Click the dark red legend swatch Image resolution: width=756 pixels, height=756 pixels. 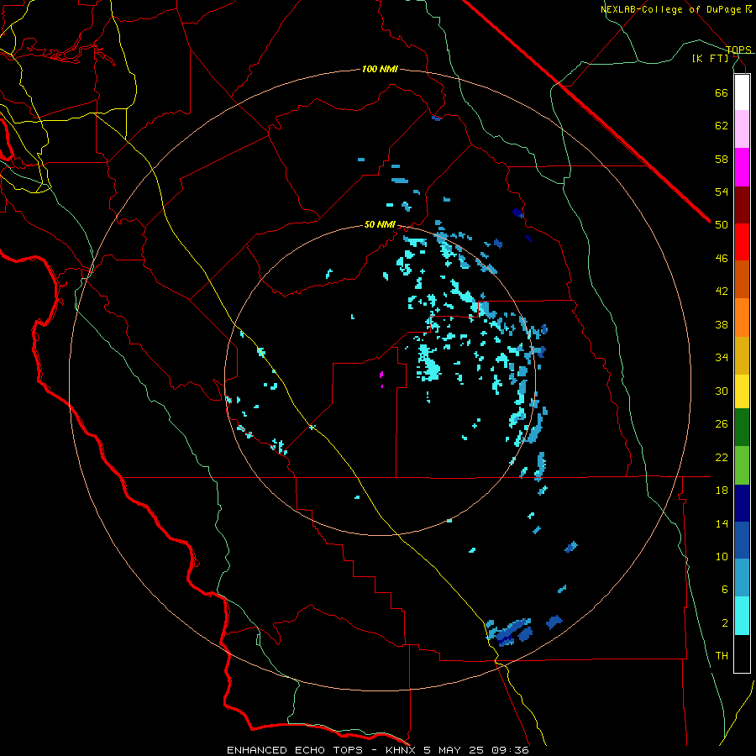[742, 205]
